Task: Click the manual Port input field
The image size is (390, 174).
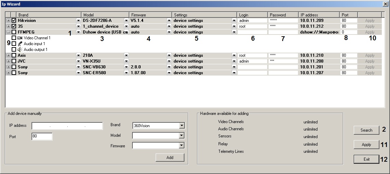Action: (42, 137)
